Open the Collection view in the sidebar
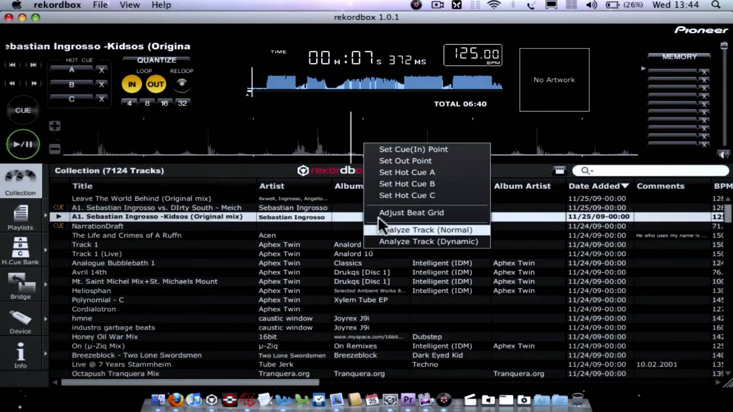Image resolution: width=733 pixels, height=412 pixels. point(20,181)
